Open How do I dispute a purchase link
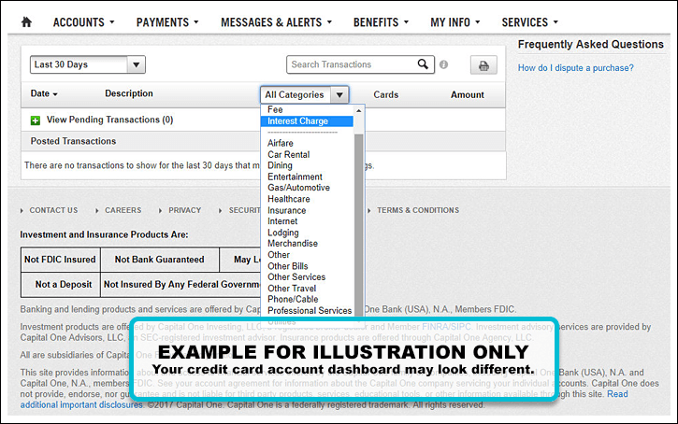The width and height of the screenshot is (678, 424). click(575, 68)
